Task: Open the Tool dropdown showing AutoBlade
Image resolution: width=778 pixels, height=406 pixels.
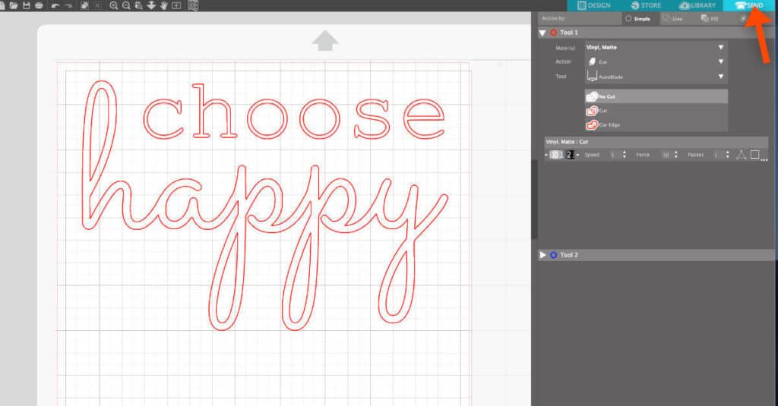Action: coord(656,77)
